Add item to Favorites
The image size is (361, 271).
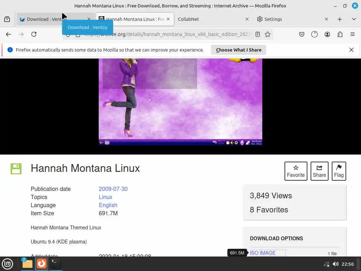click(x=296, y=171)
